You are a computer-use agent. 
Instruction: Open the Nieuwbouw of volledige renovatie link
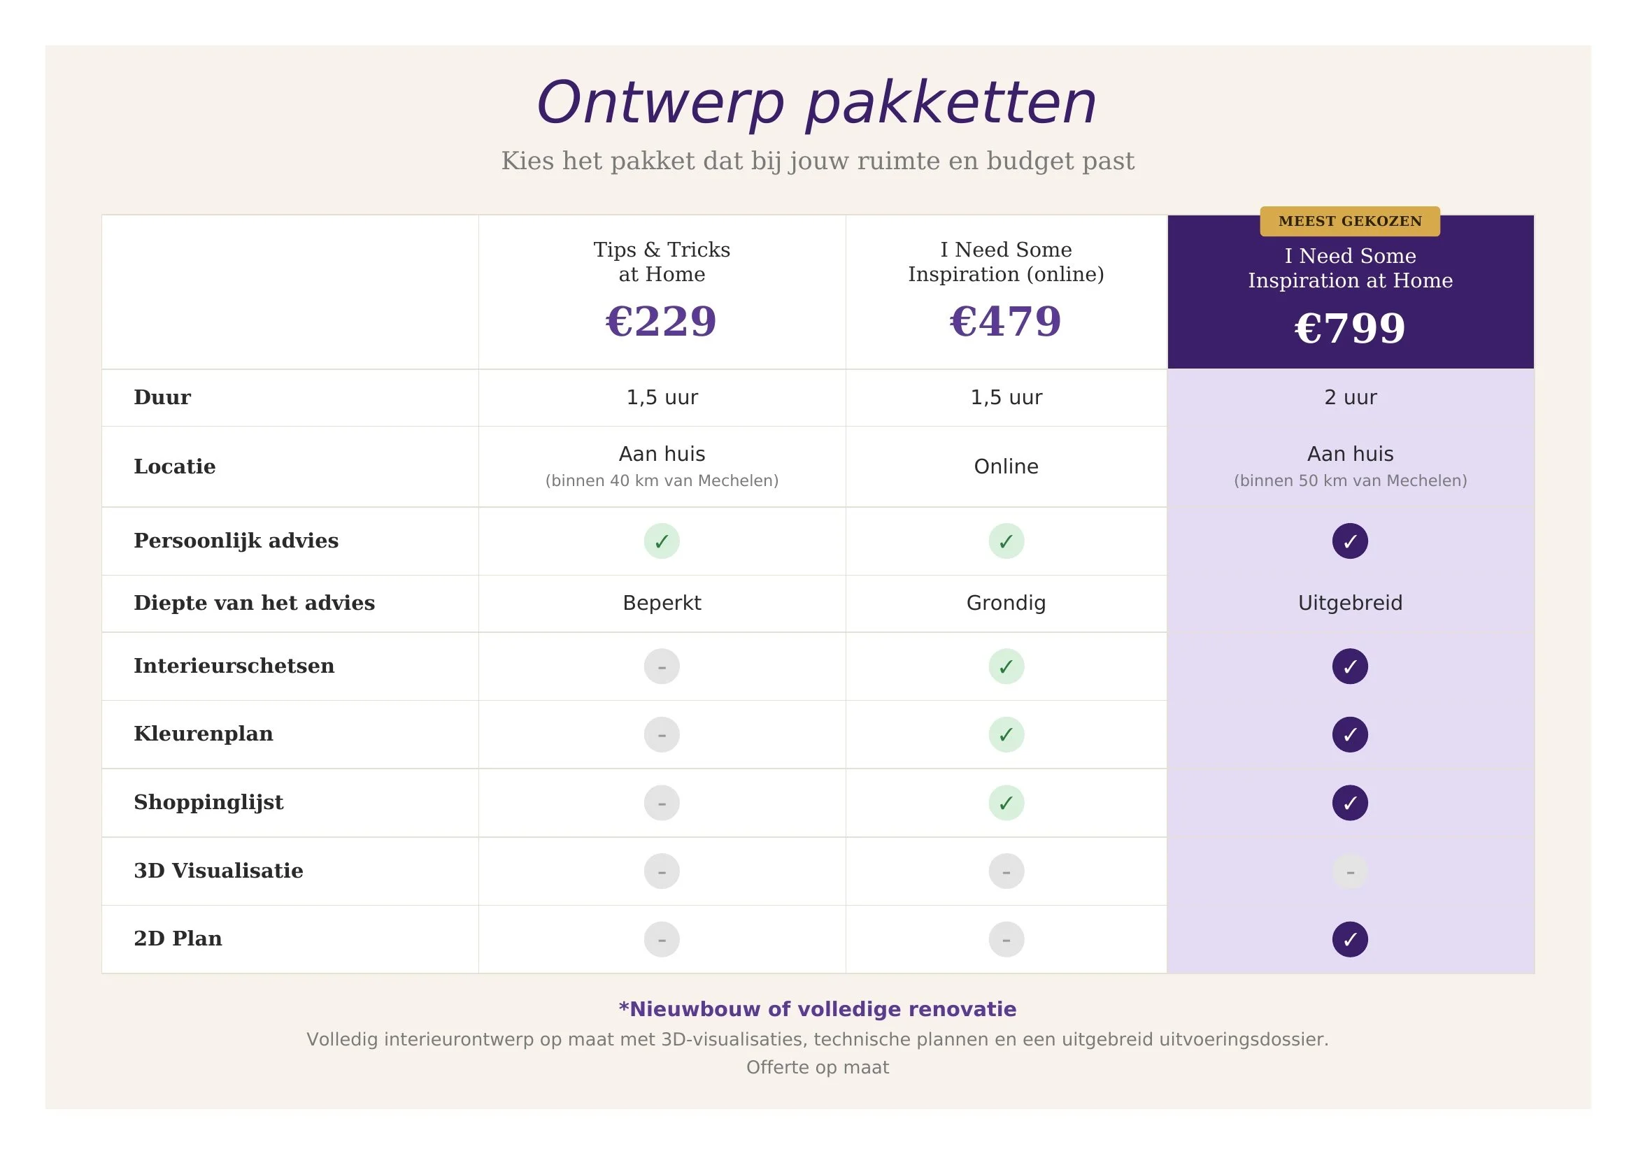coord(817,1009)
